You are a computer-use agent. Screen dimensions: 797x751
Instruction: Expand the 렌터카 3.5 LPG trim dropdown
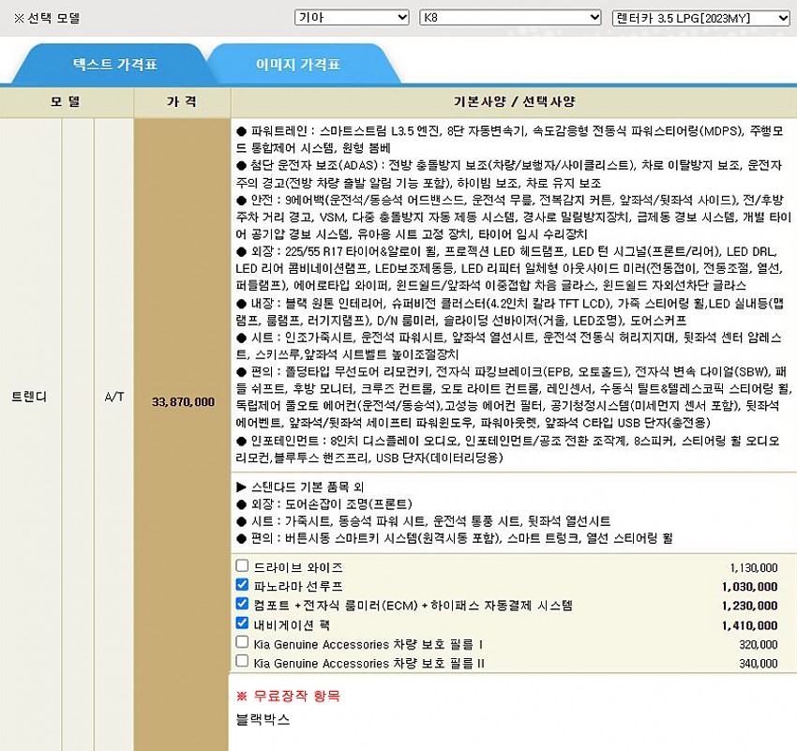[x=700, y=18]
